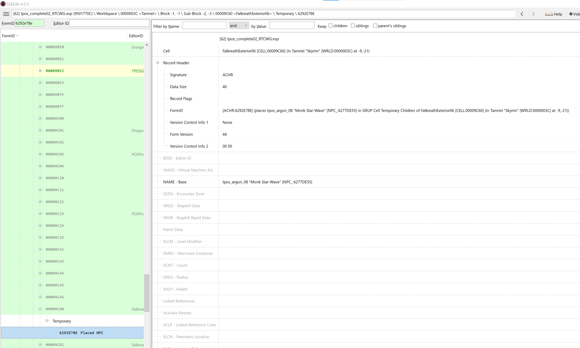This screenshot has height=348, width=580.
Task: Sort by the FormID column header
Action: tap(64, 36)
